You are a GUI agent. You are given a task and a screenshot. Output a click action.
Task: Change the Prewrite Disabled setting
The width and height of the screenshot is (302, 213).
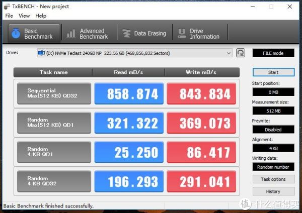click(273, 130)
